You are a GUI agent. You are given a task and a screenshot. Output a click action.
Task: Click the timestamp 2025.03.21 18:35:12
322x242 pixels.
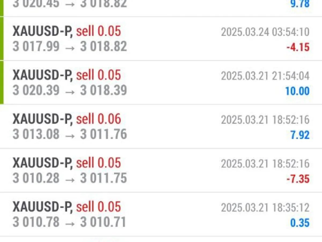265,208
